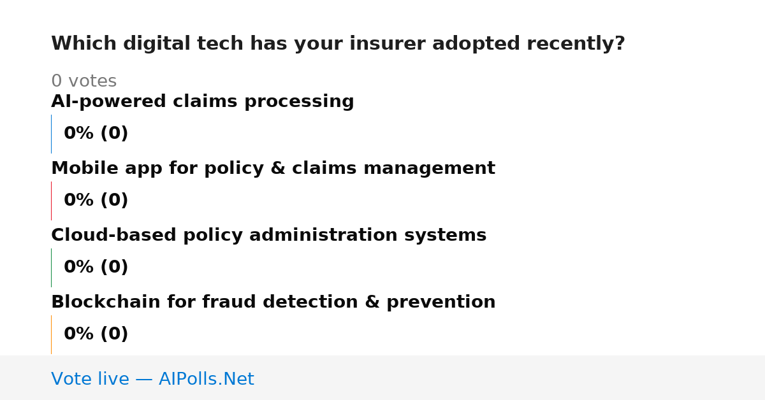Click the (0) vote count under Blockchain option
Image resolution: width=765 pixels, height=400 pixels.
(114, 334)
